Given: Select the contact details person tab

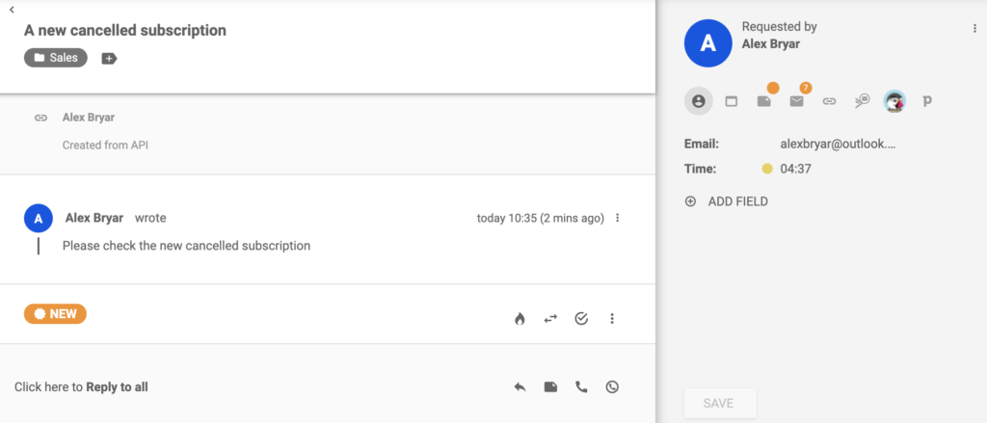Looking at the screenshot, I should (699, 100).
